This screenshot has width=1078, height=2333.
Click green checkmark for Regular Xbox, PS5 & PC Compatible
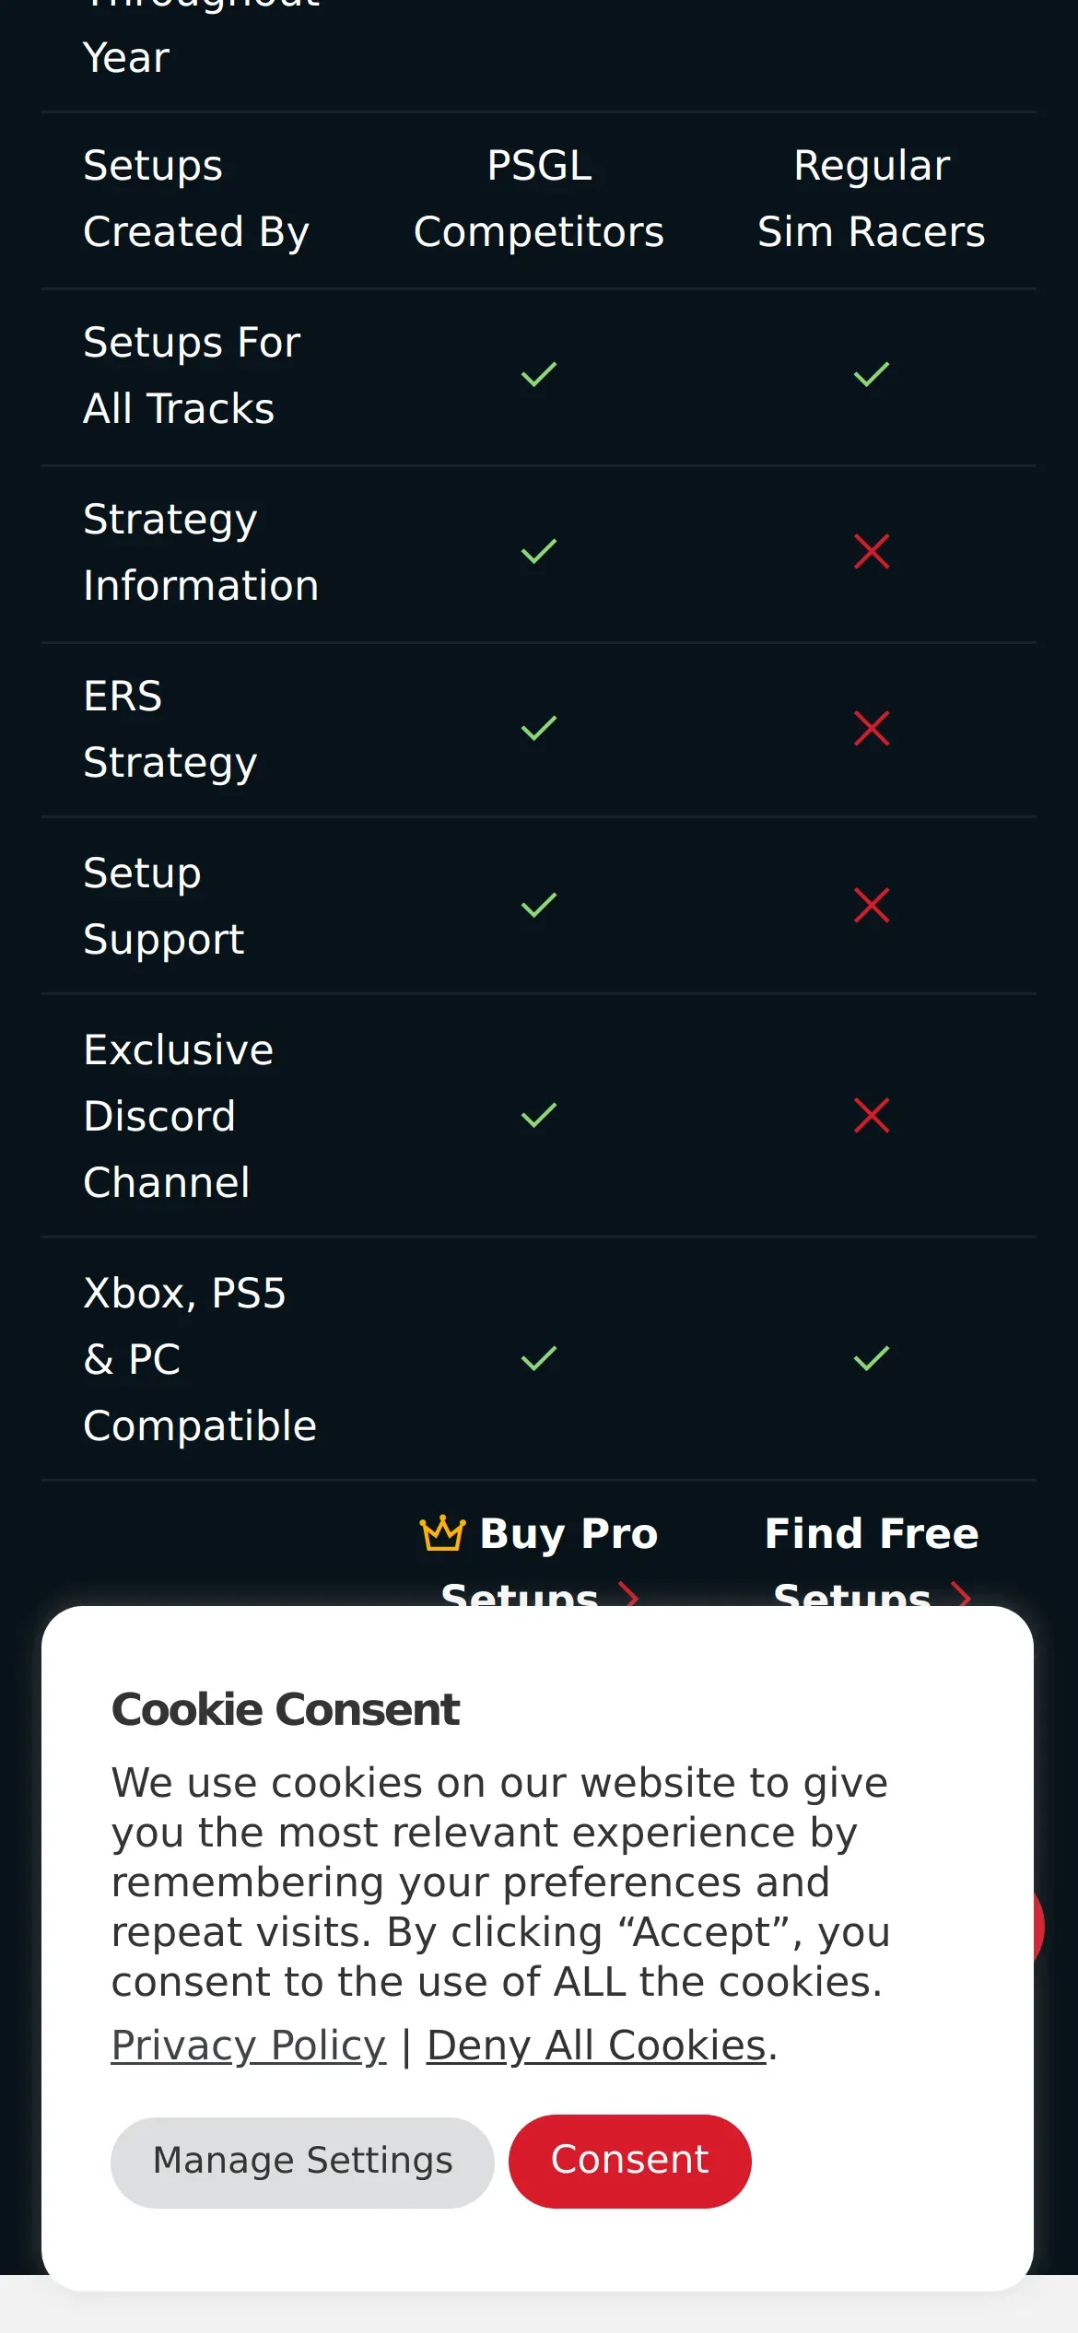pyautogui.click(x=872, y=1359)
